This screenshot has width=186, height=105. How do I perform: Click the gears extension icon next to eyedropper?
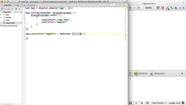172,8
